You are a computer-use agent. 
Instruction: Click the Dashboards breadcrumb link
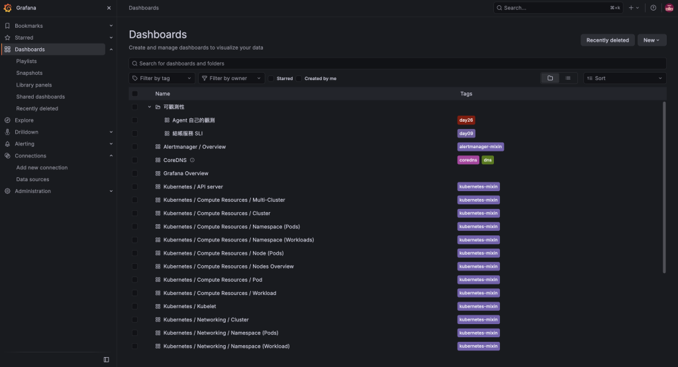144,8
